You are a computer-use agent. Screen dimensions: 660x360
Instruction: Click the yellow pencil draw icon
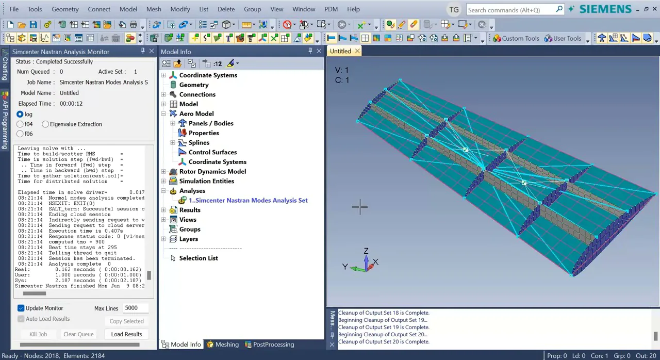coord(401,25)
